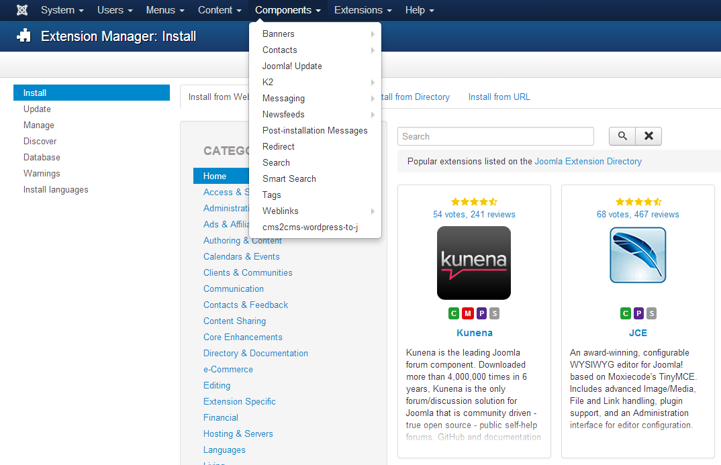Click the JCE feather logo thumbnail
Image resolution: width=721 pixels, height=465 pixels.
coord(638,255)
